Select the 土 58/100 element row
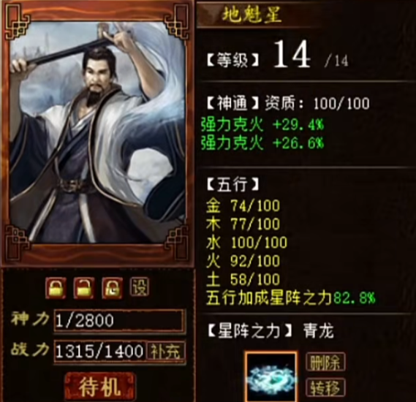This screenshot has width=416, height=402. click(243, 279)
